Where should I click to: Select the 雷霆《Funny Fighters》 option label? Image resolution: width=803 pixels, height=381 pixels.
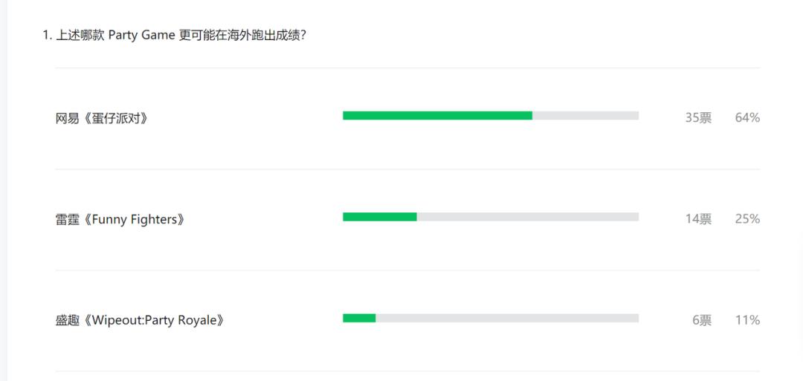[x=120, y=220]
